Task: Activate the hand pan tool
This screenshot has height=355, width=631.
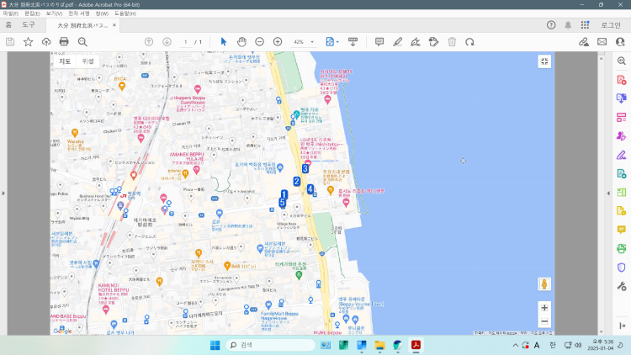Action: pyautogui.click(x=241, y=42)
